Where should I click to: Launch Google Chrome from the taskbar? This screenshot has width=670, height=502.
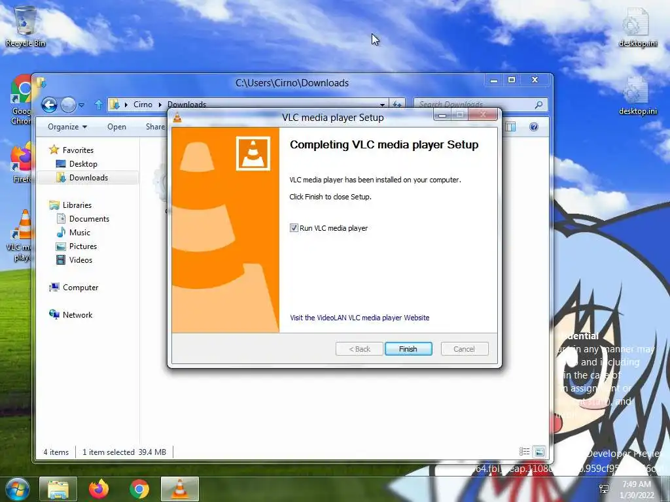click(x=139, y=489)
